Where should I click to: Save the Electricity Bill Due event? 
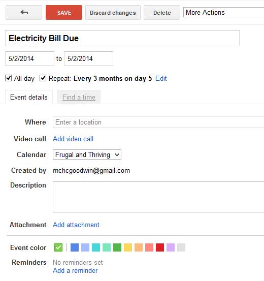point(64,12)
